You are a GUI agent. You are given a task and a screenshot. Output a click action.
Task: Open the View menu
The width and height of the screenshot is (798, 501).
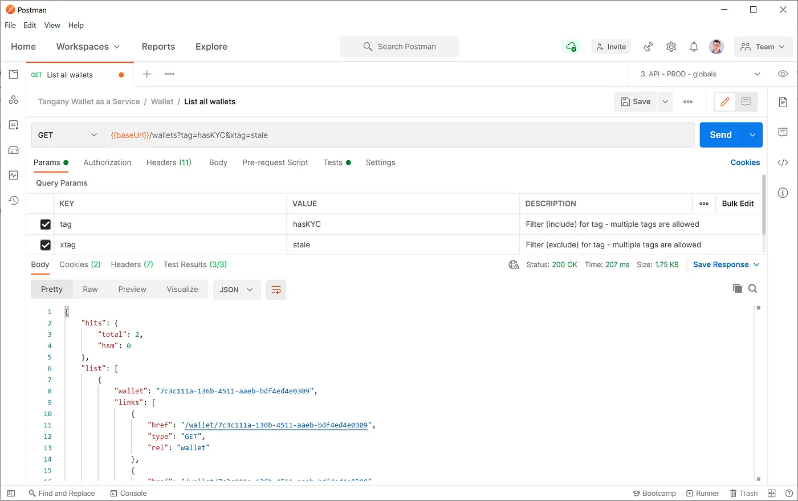click(x=52, y=25)
